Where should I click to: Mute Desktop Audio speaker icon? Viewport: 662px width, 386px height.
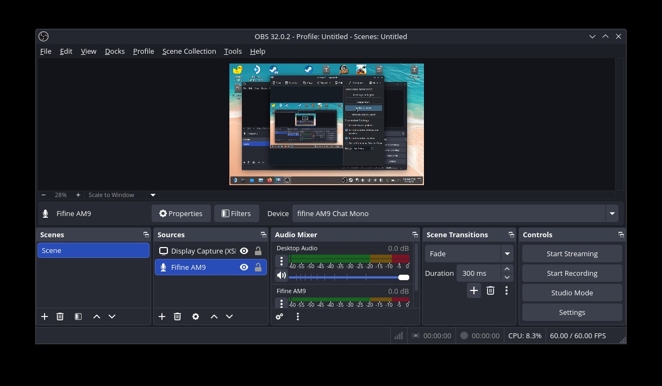(281, 276)
